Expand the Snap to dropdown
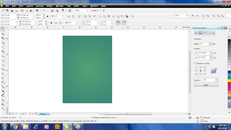231x130 pixels. coord(100,10)
